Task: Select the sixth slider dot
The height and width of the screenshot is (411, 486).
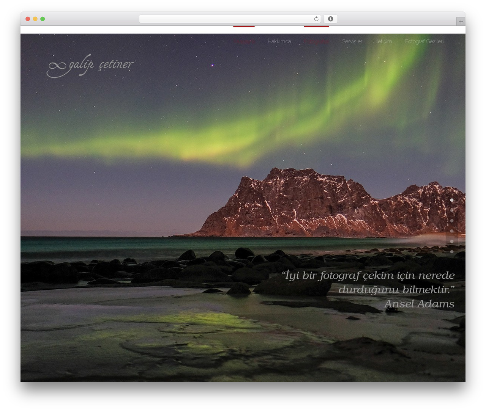Action: pyautogui.click(x=452, y=251)
